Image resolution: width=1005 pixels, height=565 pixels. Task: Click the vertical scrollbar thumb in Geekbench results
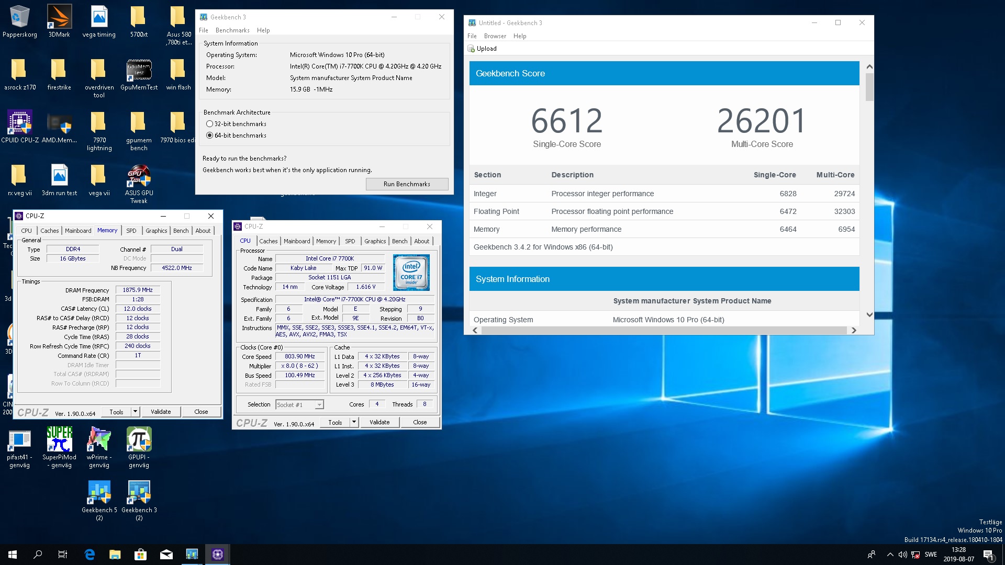coord(869,87)
